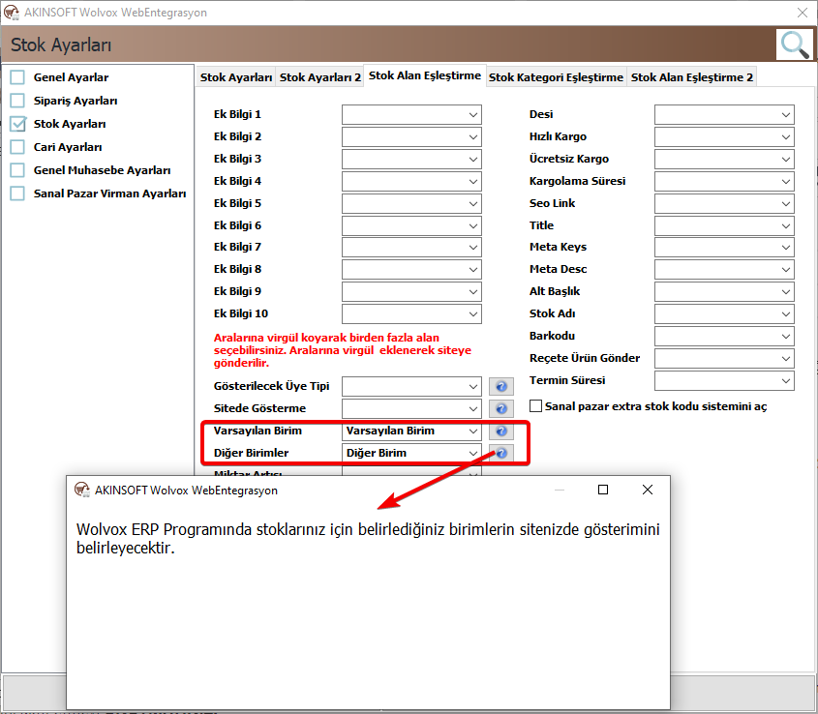Click the magnifier search icon in header
The height and width of the screenshot is (714, 818).
795,45
